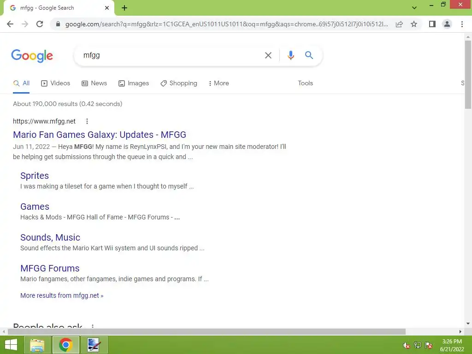Open the third pinned taskbar app

tap(94, 345)
